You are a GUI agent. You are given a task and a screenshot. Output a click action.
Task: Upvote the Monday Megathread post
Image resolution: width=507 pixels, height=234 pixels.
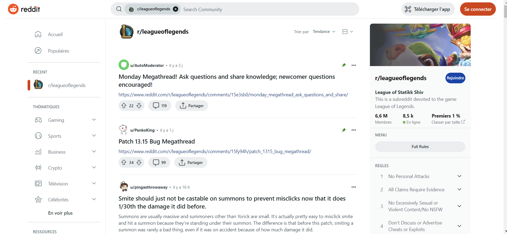click(124, 106)
